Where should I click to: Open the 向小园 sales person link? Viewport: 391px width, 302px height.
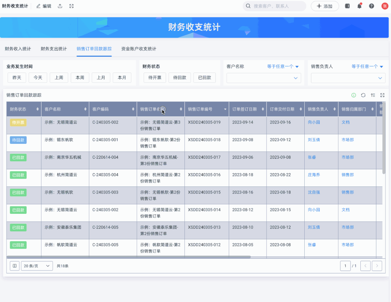[313, 122]
